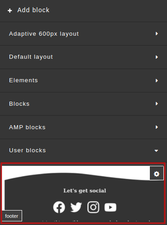Click the Add block heading

click(33, 10)
